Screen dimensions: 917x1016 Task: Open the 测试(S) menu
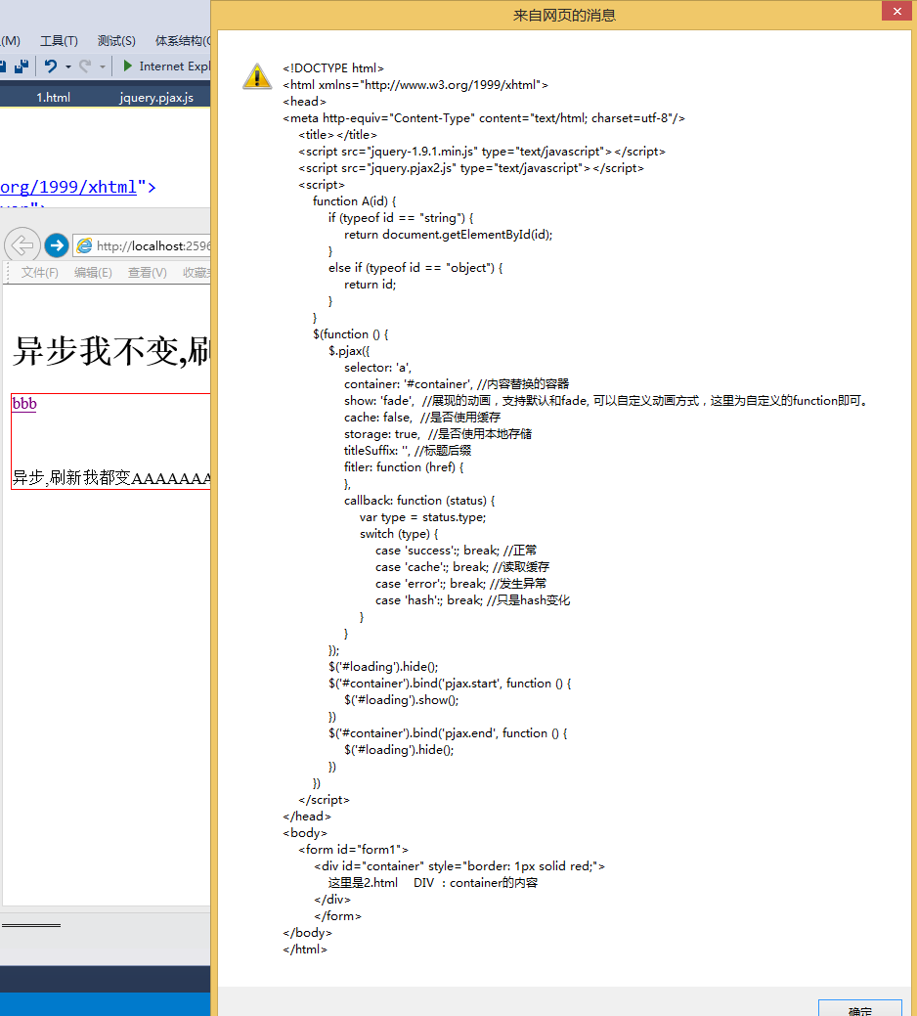pos(116,41)
